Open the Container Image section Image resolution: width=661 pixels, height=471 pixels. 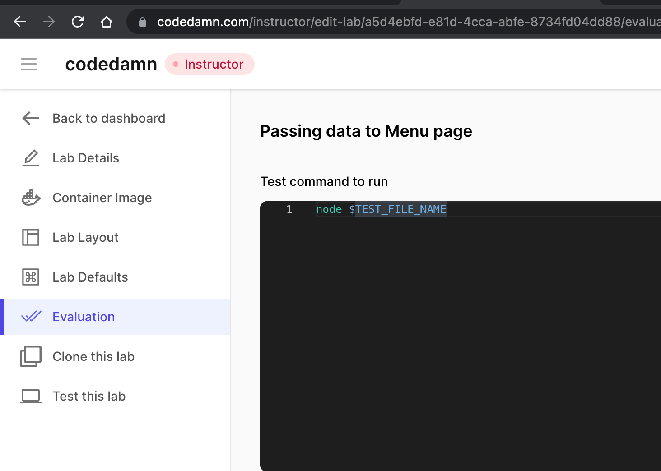click(x=102, y=198)
